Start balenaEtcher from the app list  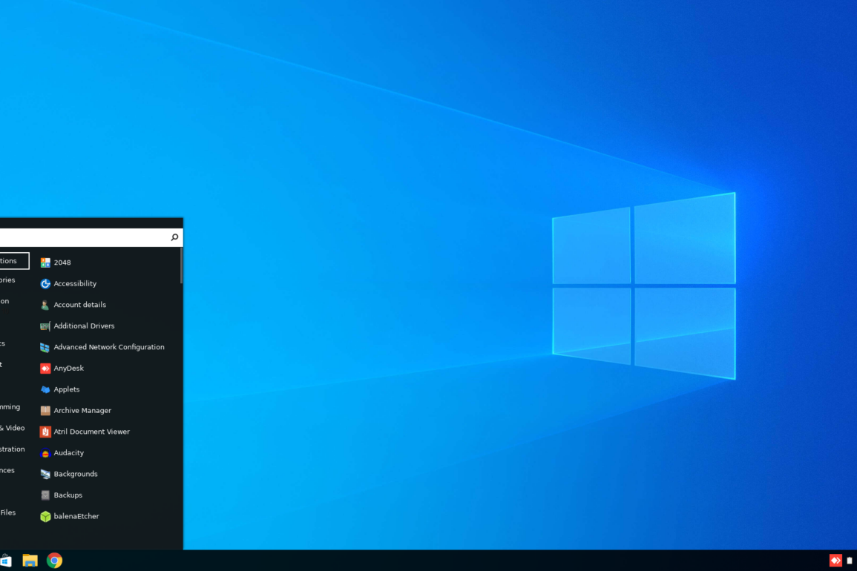(76, 516)
